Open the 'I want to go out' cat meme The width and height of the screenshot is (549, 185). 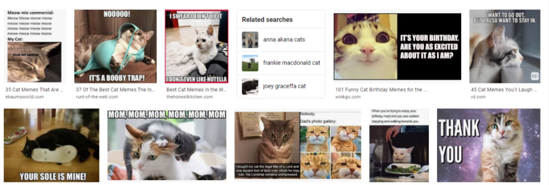click(x=505, y=46)
